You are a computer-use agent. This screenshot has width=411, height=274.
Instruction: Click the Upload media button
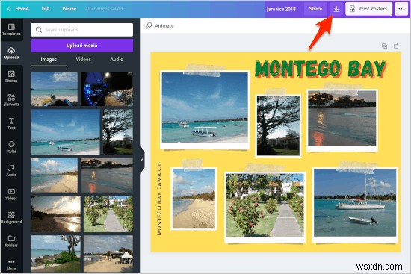coord(81,46)
